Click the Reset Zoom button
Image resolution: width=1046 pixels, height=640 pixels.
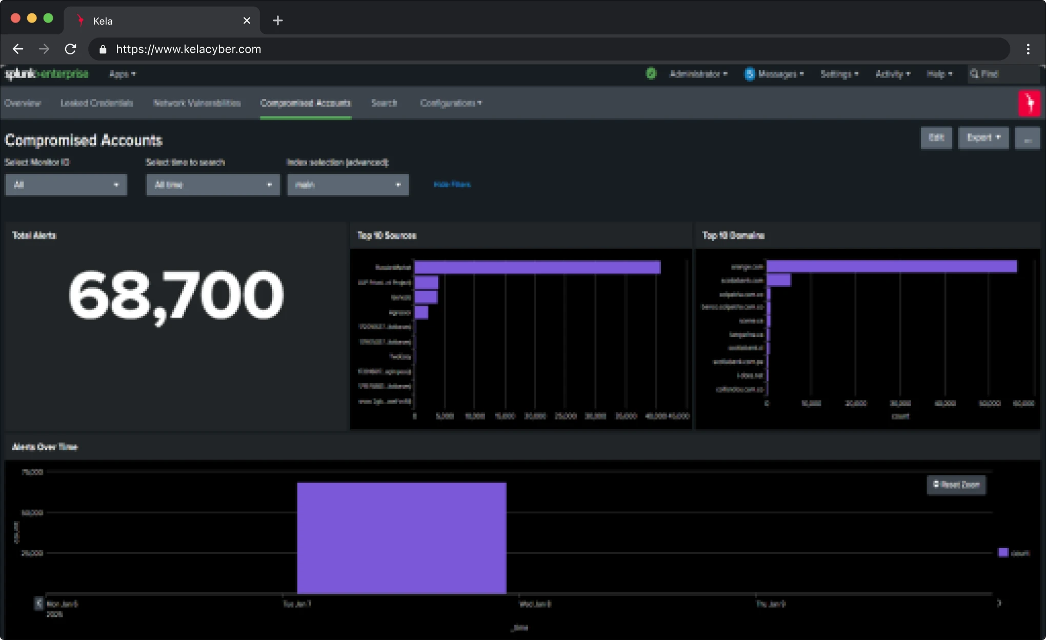[956, 485]
